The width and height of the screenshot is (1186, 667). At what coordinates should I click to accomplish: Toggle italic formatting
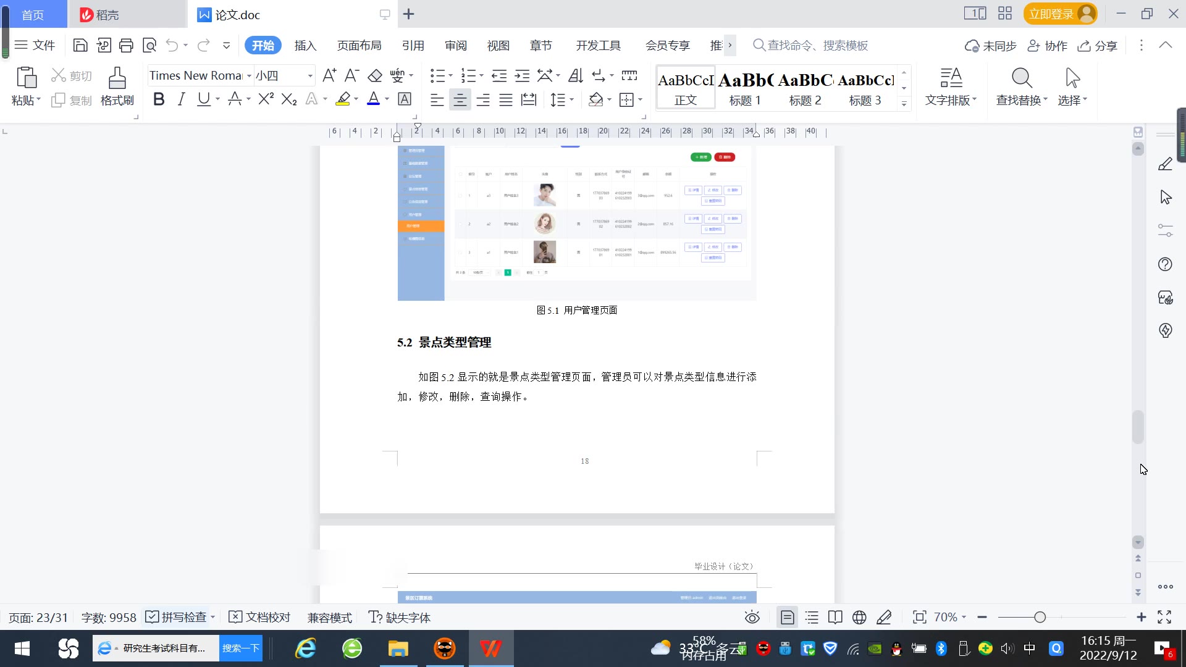point(181,99)
